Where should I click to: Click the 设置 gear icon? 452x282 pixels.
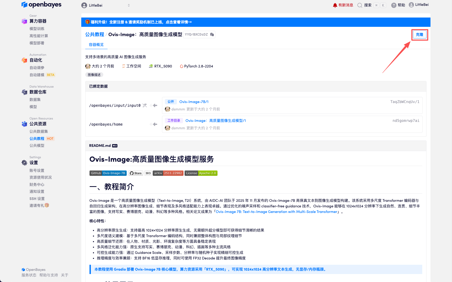(24, 163)
